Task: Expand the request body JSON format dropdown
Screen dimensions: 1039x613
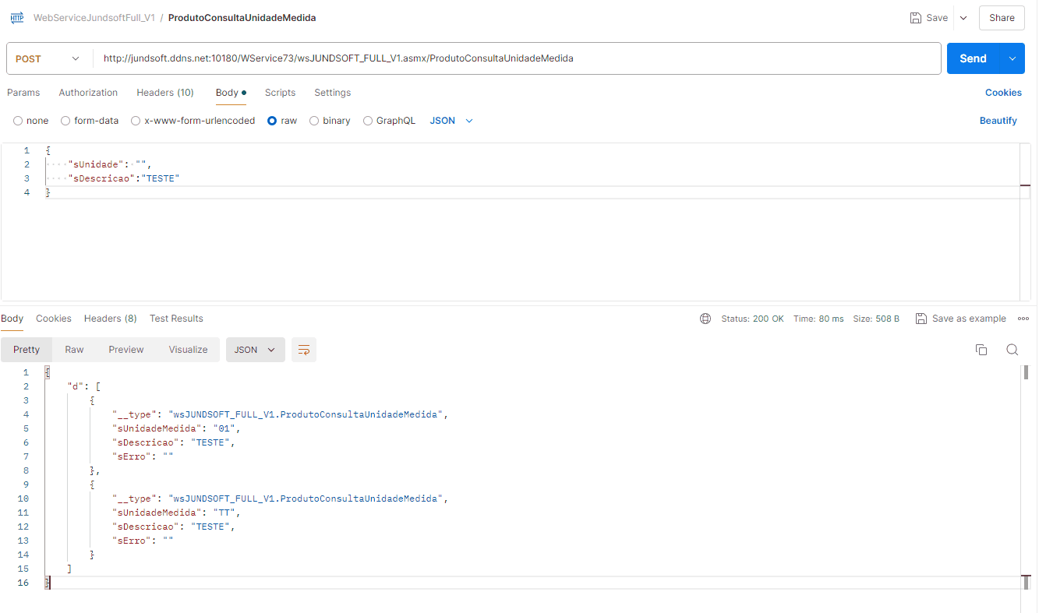Action: (452, 121)
